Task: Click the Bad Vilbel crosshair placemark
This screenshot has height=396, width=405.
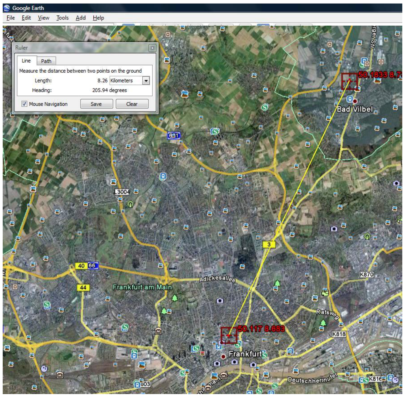Action: click(x=350, y=81)
